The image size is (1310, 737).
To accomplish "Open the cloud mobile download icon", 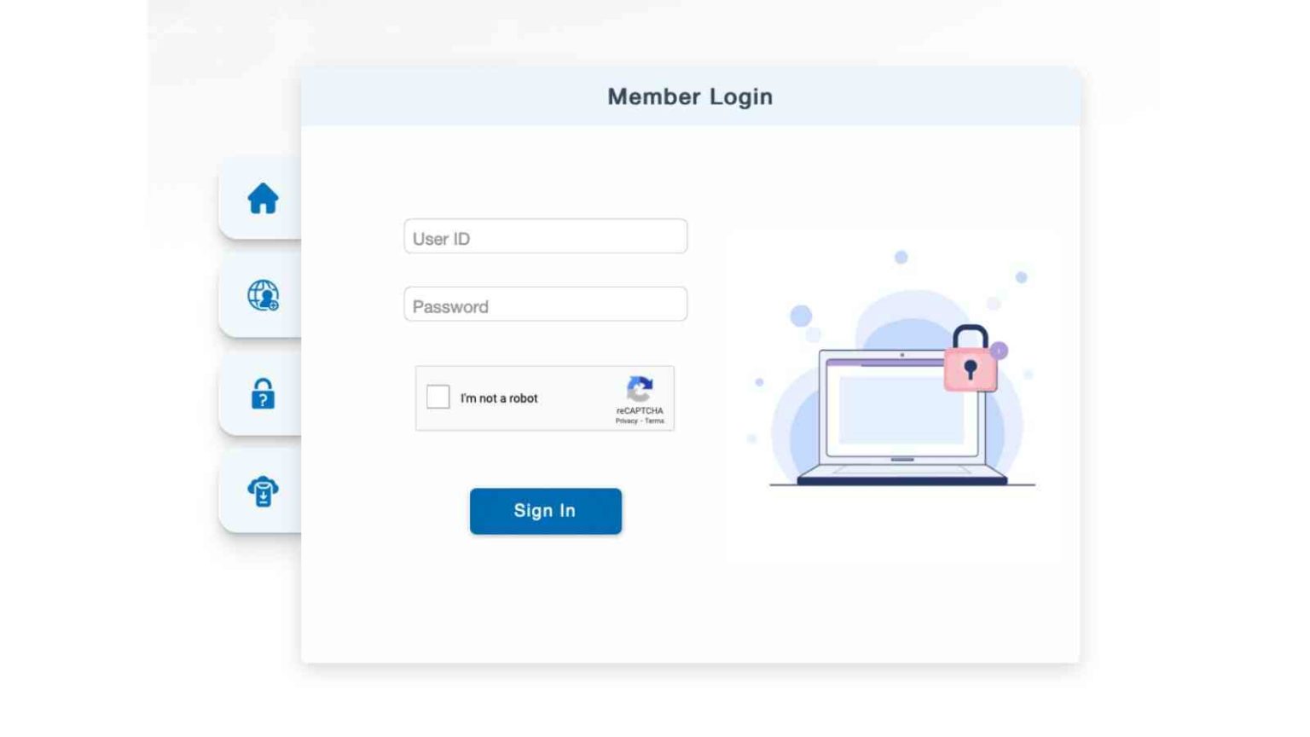I will point(263,491).
